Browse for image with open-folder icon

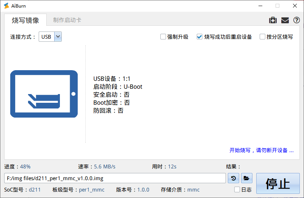pos(246,178)
